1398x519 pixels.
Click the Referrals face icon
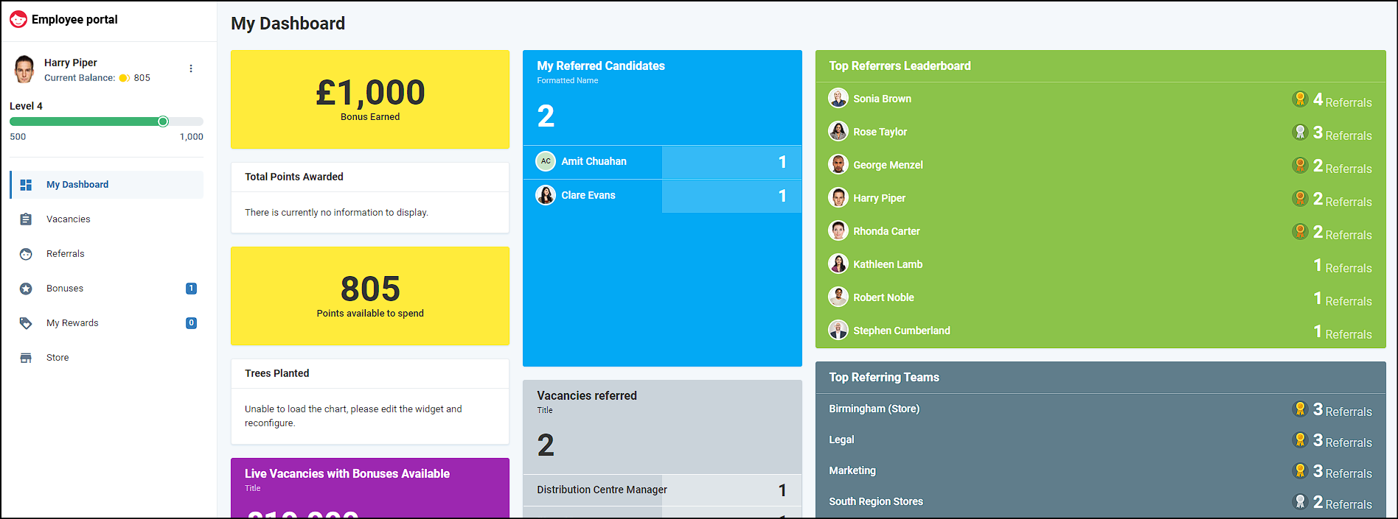pyautogui.click(x=26, y=254)
